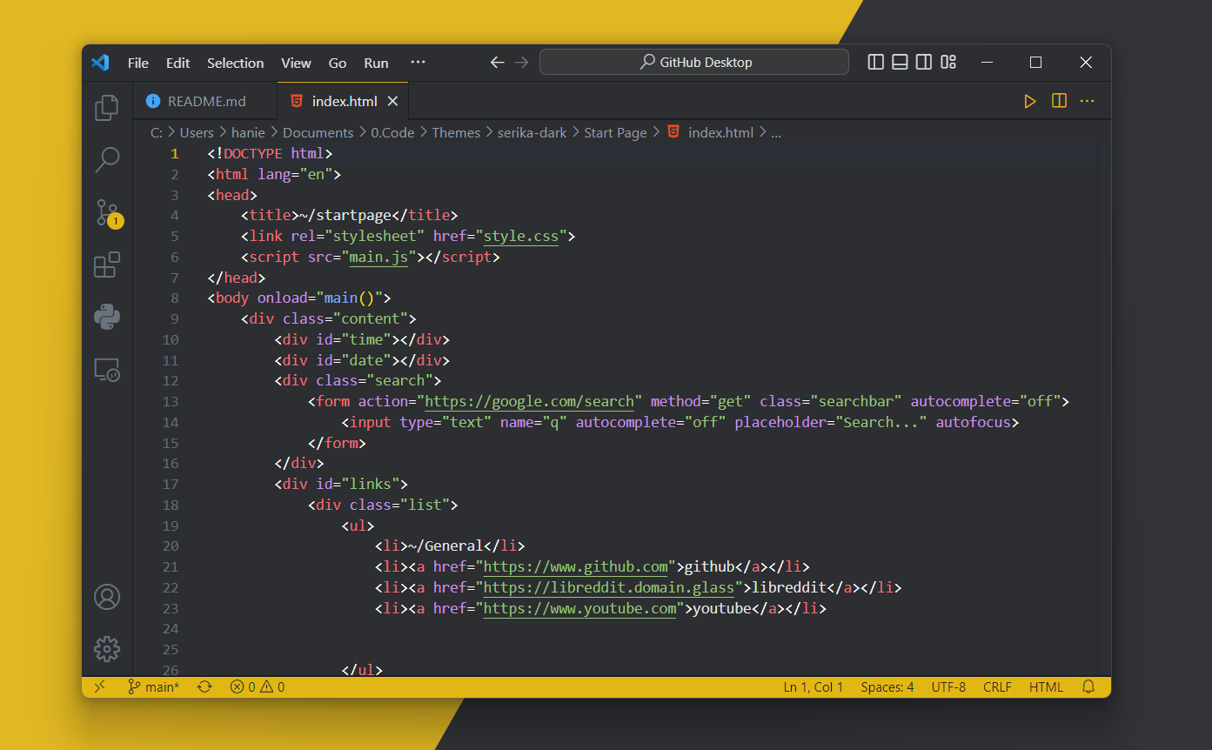Show notifications bell in status bar

point(1088,686)
